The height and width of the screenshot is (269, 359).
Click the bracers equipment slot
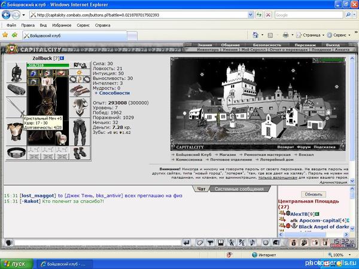point(16,90)
